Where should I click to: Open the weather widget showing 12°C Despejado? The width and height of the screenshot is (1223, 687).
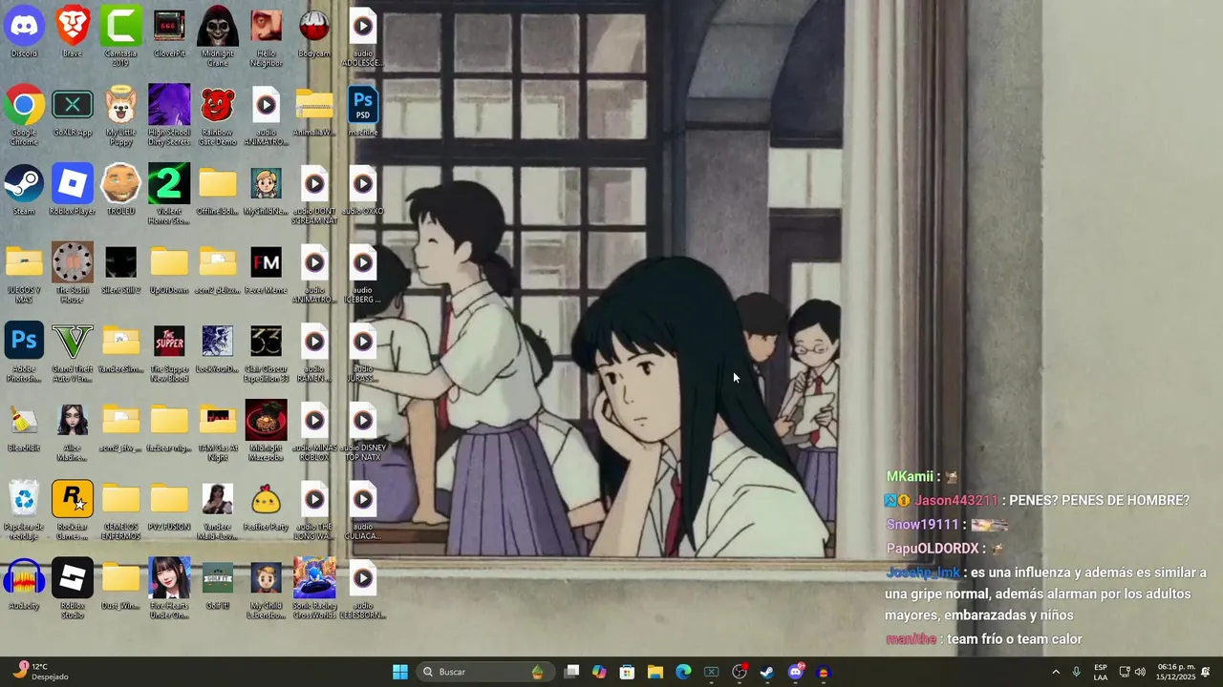coord(41,672)
